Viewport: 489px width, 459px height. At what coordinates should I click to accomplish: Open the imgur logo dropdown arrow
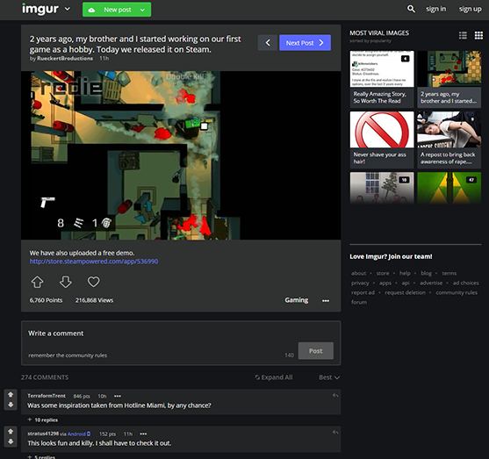click(67, 9)
